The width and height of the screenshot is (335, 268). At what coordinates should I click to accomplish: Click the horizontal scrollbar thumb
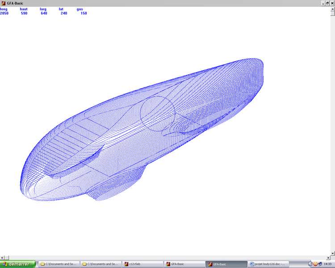tap(7, 258)
